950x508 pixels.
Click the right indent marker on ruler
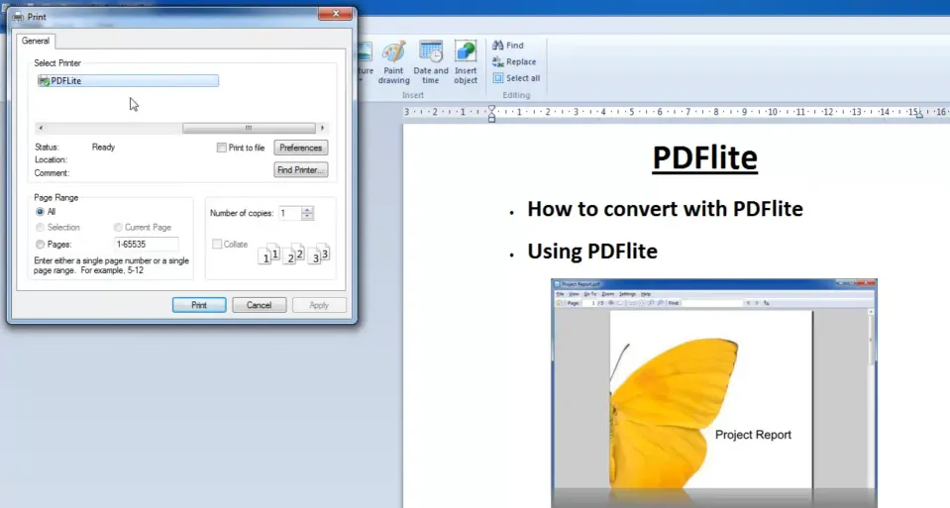click(x=919, y=114)
